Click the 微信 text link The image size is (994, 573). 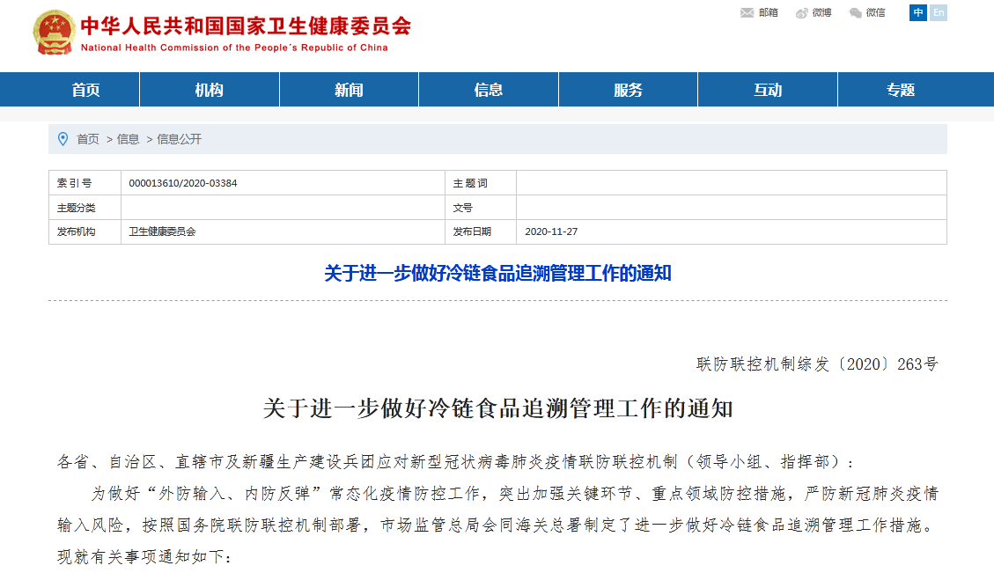point(875,12)
